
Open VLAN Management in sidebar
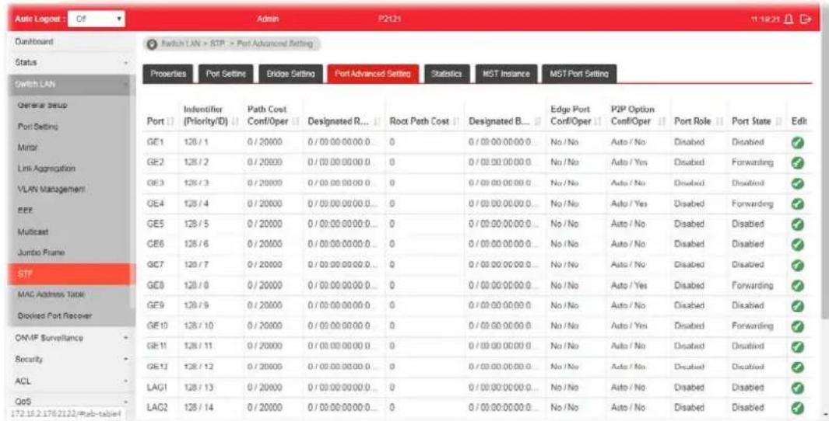(x=69, y=190)
